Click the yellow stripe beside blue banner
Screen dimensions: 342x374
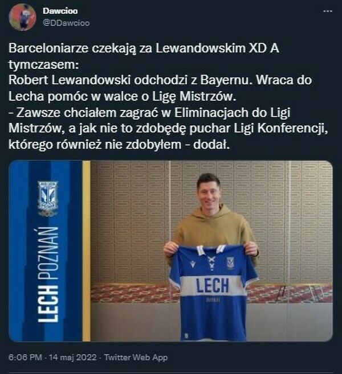pos(87,251)
